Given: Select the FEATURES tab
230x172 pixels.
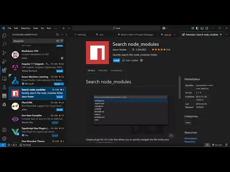Looking at the screenshot, I should 103,71.
